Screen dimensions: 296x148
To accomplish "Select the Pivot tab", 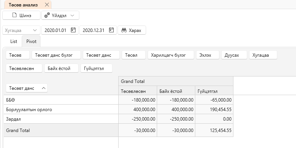I will click(31, 41).
